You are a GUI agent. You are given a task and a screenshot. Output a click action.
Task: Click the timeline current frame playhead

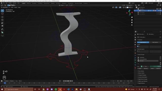(x=5, y=83)
